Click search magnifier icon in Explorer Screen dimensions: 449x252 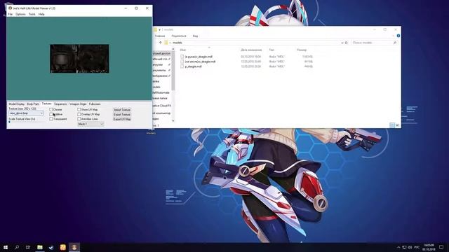click(x=395, y=43)
